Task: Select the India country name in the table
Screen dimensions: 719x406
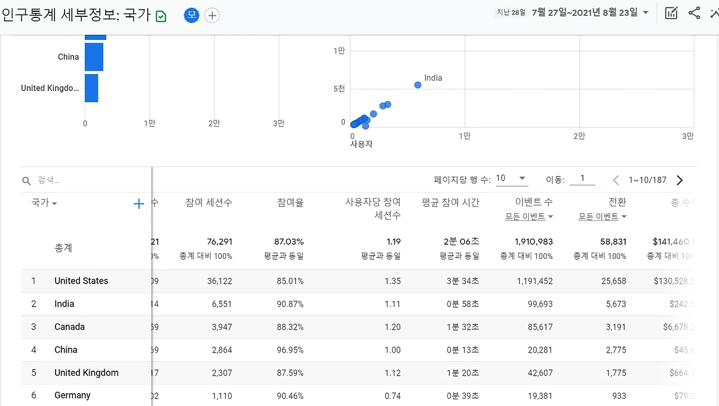Action: [x=65, y=304]
